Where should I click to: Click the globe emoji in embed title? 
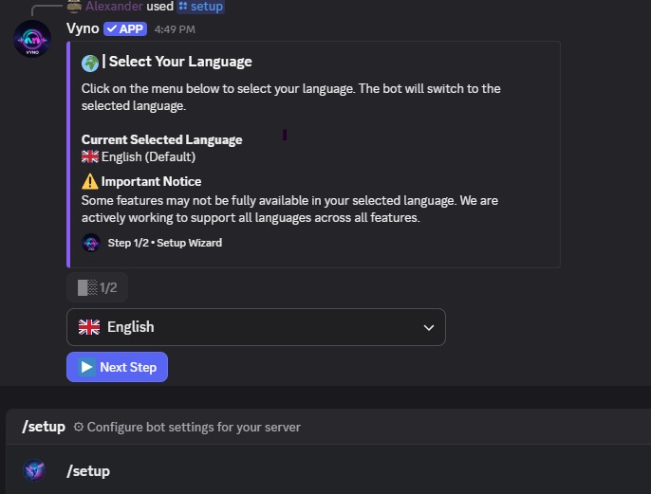90,63
